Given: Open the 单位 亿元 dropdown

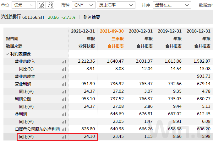Looking at the screenshot, I should click(24, 5).
